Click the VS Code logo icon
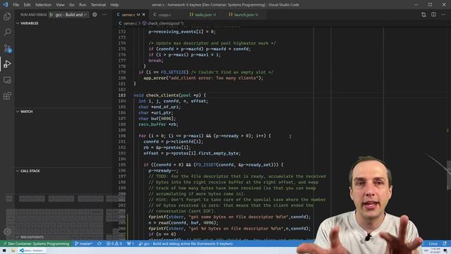Image resolution: width=451 pixels, height=254 pixels. [x=6, y=5]
